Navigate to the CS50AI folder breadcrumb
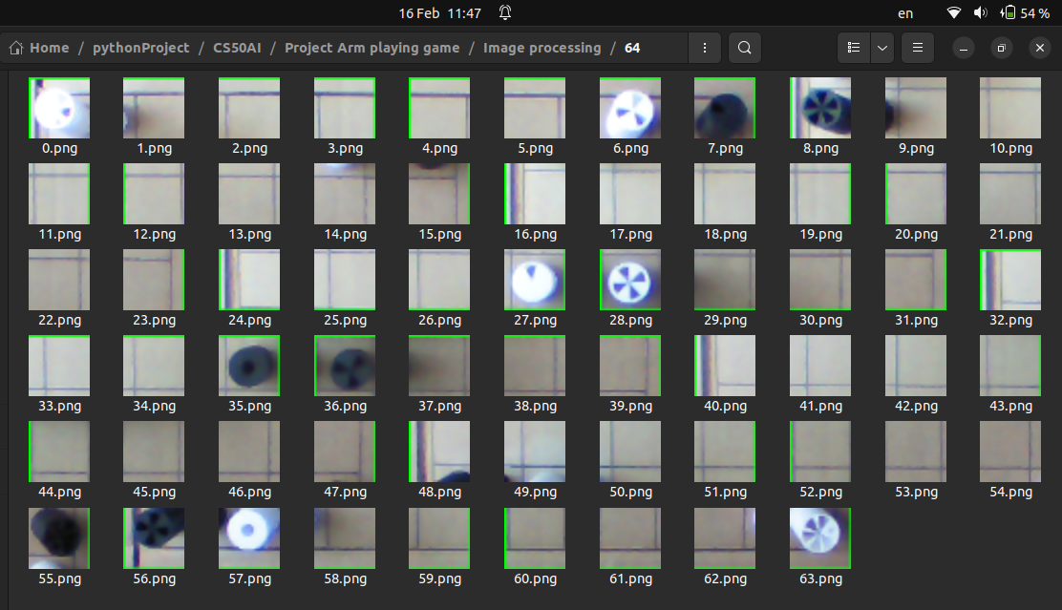Viewport: 1062px width, 610px height. pyautogui.click(x=237, y=48)
